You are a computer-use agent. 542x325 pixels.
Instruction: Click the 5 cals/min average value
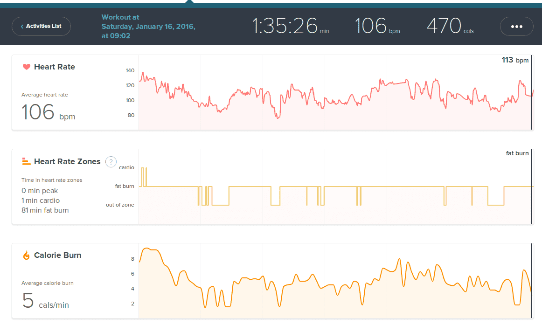pos(45,301)
